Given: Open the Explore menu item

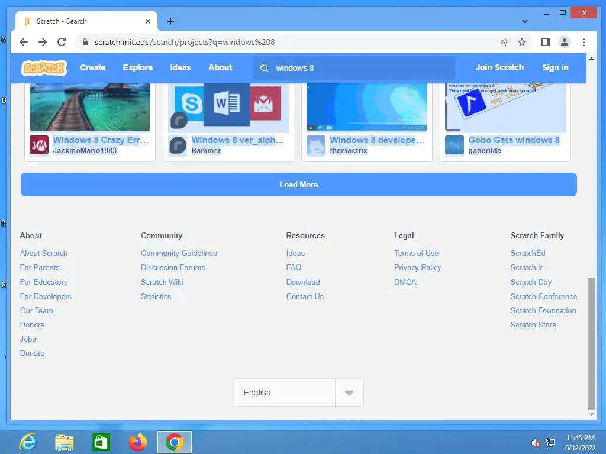Looking at the screenshot, I should [x=137, y=67].
